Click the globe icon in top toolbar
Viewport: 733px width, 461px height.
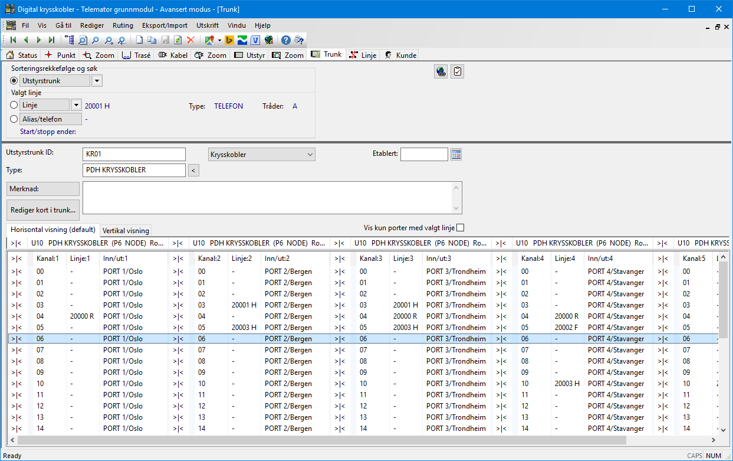point(269,40)
